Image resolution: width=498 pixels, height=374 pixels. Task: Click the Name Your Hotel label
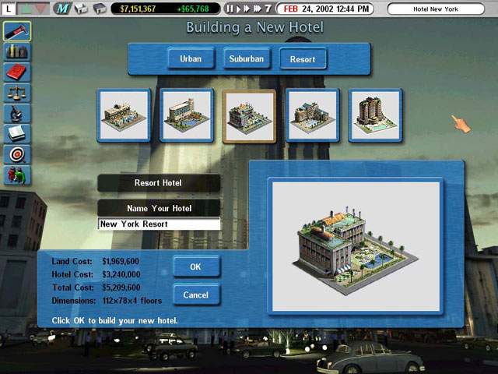click(x=159, y=208)
